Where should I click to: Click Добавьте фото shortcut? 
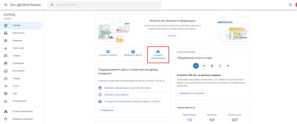point(133,53)
